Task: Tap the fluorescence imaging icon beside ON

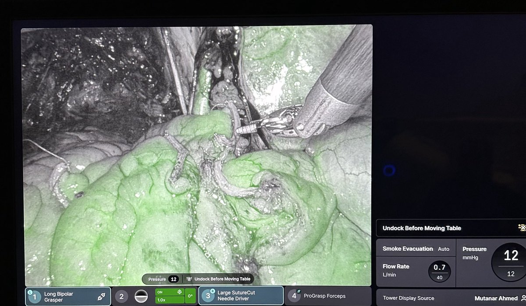Action: coord(179,292)
